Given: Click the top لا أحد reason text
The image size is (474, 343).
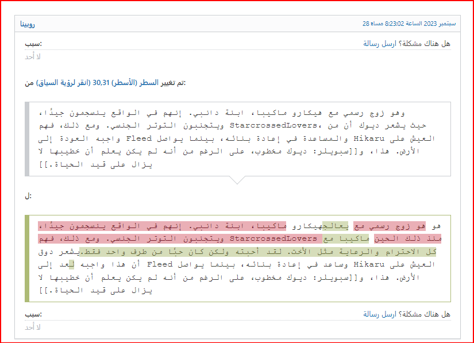Looking at the screenshot, I should point(32,57).
